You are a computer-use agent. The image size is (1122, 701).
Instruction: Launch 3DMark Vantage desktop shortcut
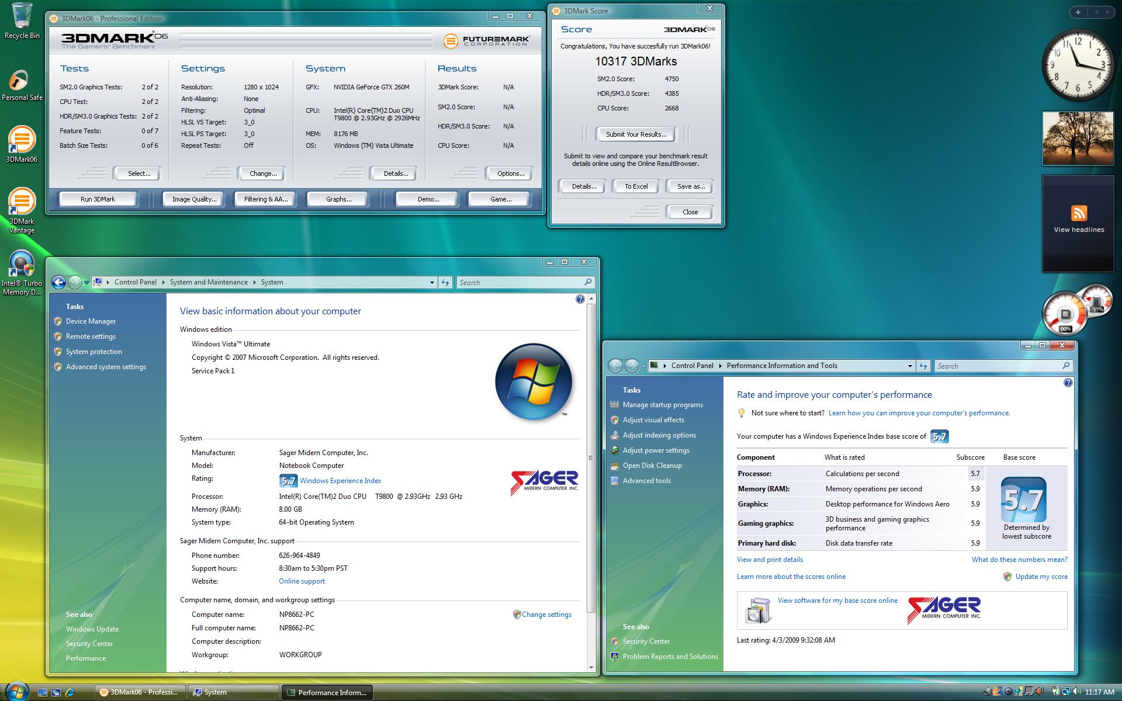[22, 211]
